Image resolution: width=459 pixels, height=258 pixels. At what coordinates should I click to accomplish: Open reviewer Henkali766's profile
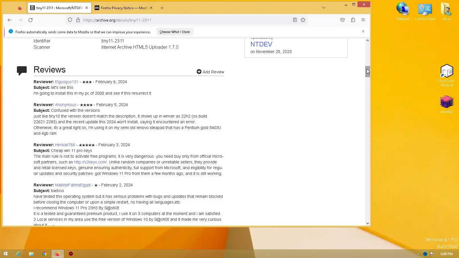(x=65, y=145)
